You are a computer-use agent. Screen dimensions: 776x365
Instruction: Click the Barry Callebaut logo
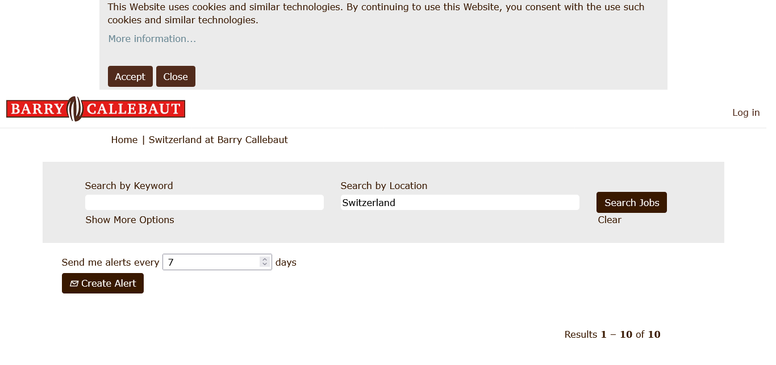pyautogui.click(x=95, y=109)
